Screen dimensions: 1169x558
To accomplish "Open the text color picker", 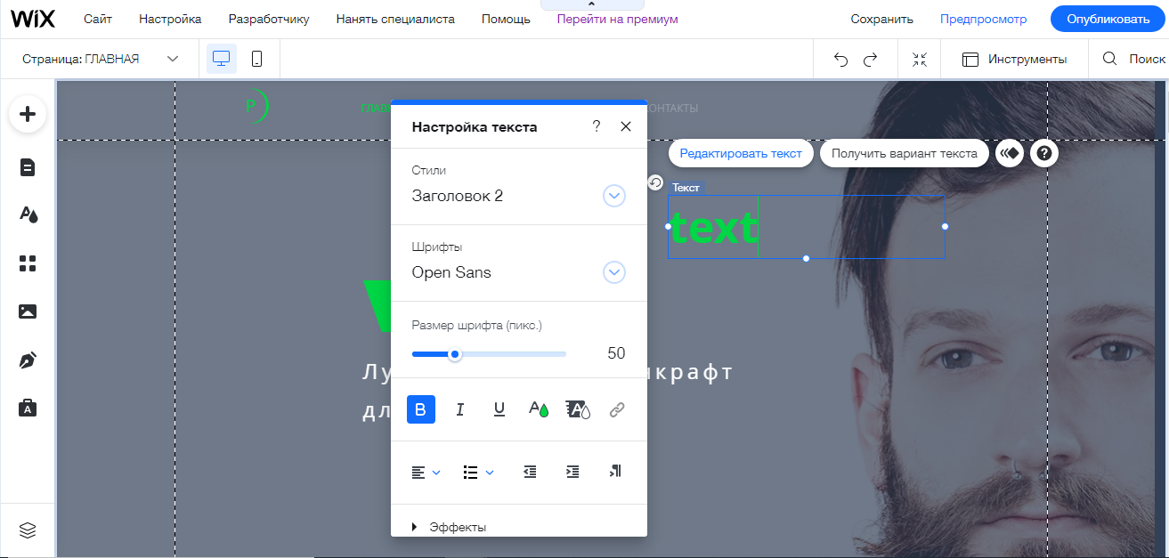I will pyautogui.click(x=539, y=409).
